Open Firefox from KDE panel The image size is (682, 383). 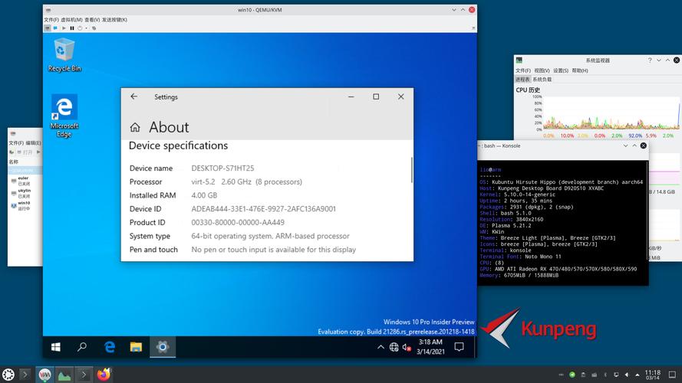point(104,375)
